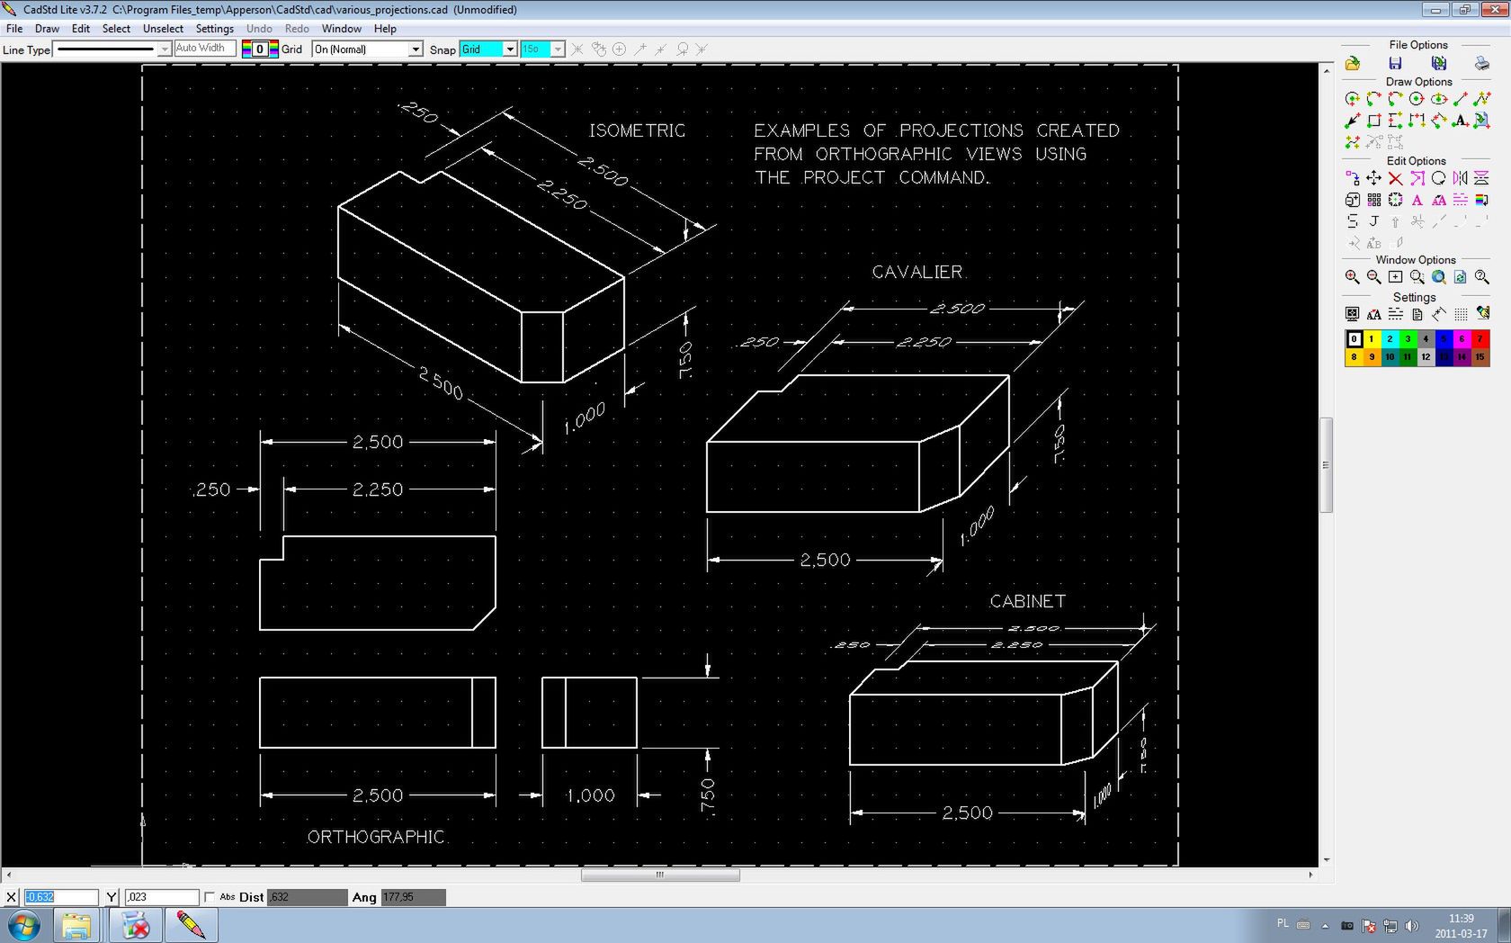Select the arrow drawing tool
The width and height of the screenshot is (1511, 943).
[1352, 121]
